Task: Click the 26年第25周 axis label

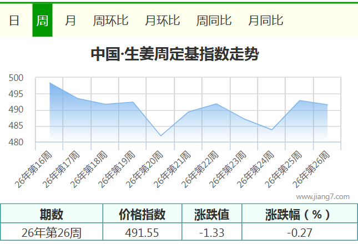Action: (284, 169)
